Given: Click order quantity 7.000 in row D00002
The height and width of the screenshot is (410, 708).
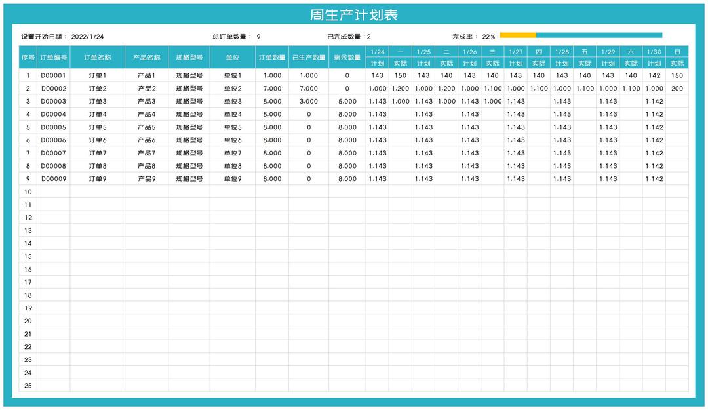Looking at the screenshot, I should point(272,89).
